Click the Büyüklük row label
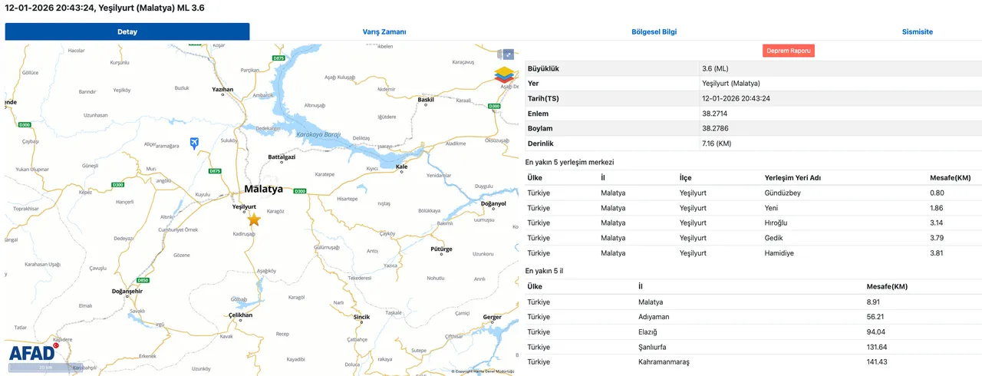 point(543,68)
